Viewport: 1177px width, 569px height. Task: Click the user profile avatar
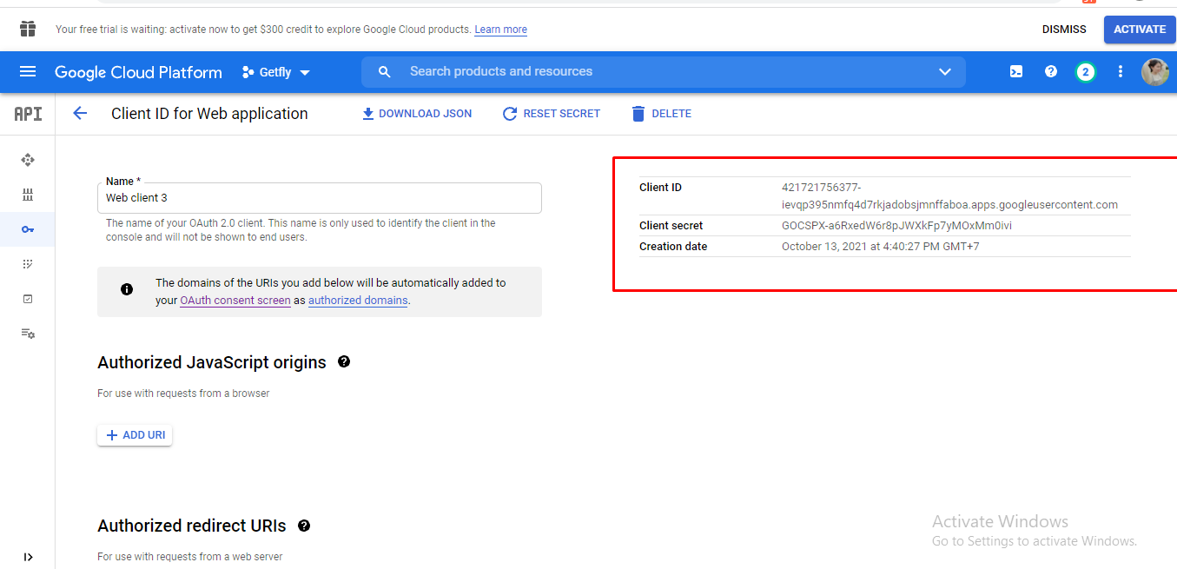pos(1154,72)
